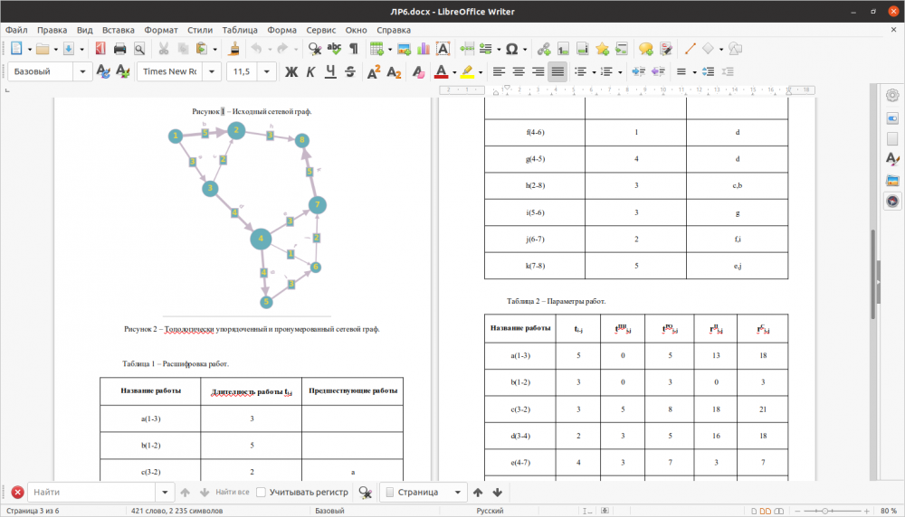The image size is (905, 517).
Task: Insert a comment using speech bubble icon
Action: 646,49
